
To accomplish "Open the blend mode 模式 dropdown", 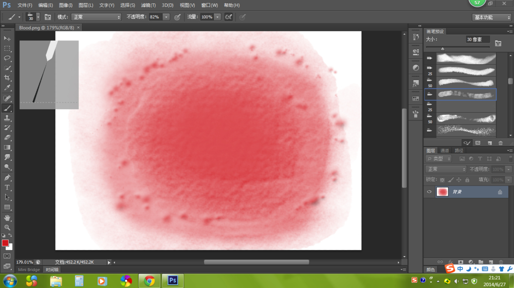I will 97,17.
